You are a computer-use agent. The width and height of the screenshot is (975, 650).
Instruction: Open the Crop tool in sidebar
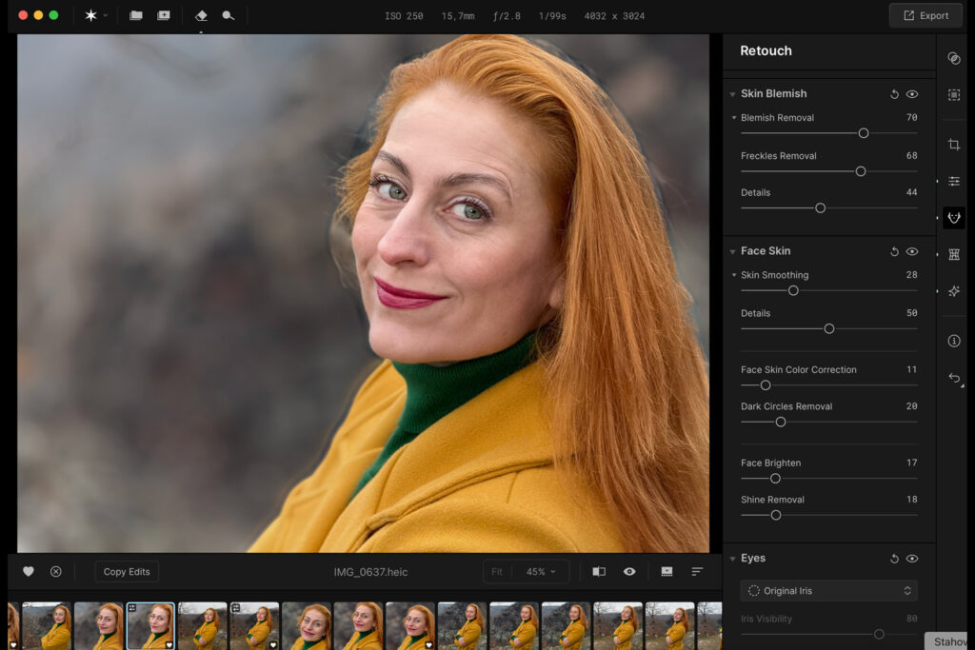[x=954, y=145]
